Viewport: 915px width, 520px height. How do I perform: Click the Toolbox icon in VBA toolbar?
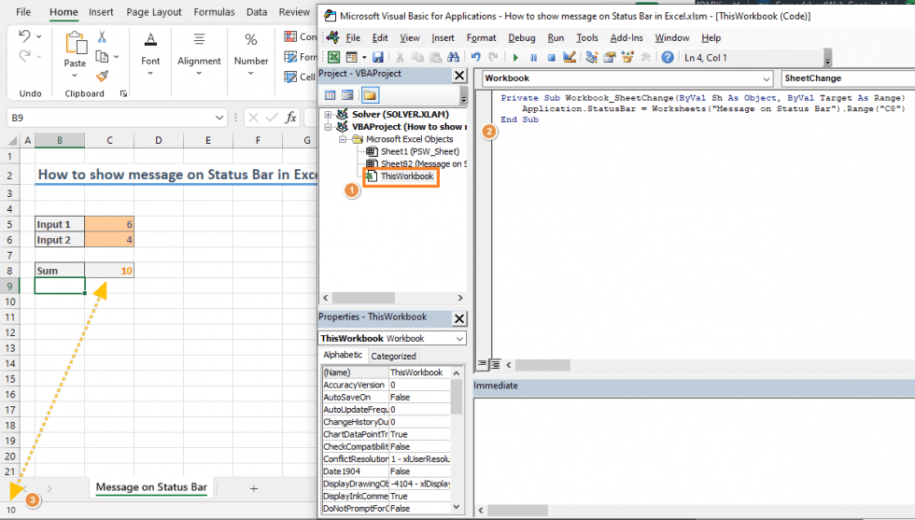(x=645, y=57)
